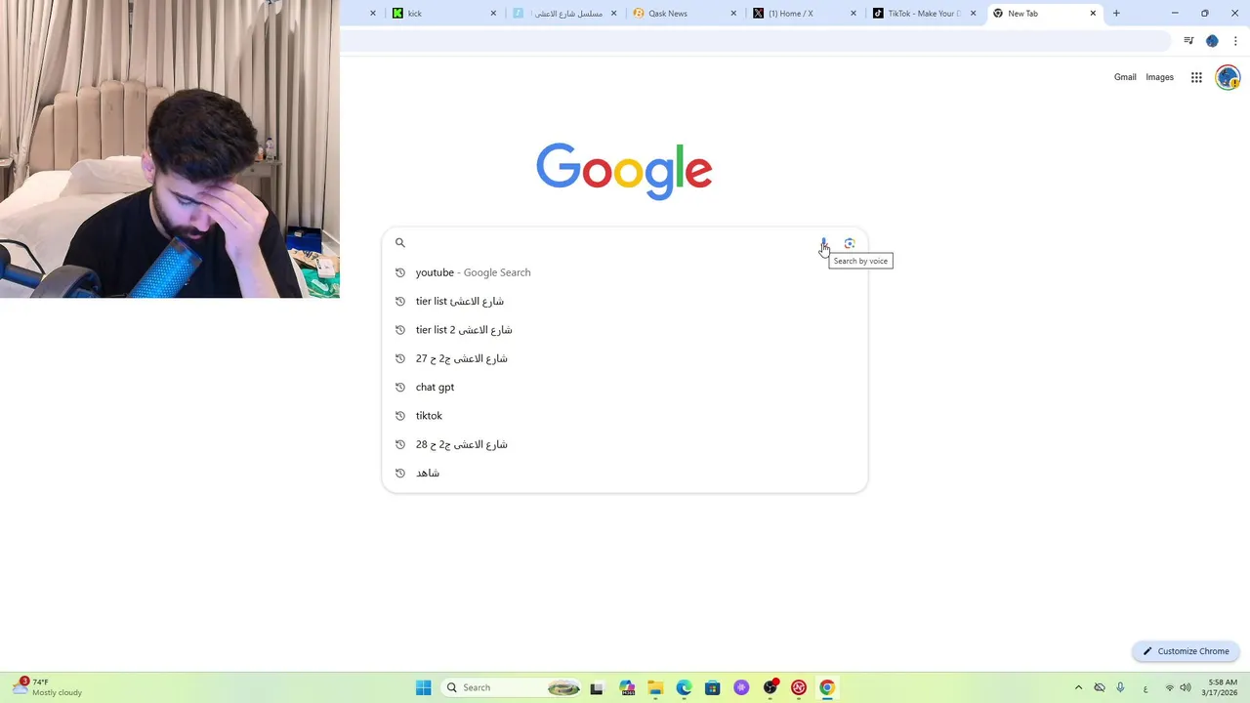Open the Images link
The image size is (1250, 703).
tap(1159, 77)
